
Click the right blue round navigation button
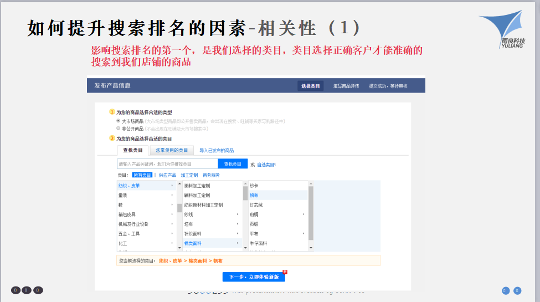click(x=517, y=290)
